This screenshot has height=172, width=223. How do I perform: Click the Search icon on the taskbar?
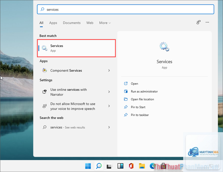pos(99,166)
